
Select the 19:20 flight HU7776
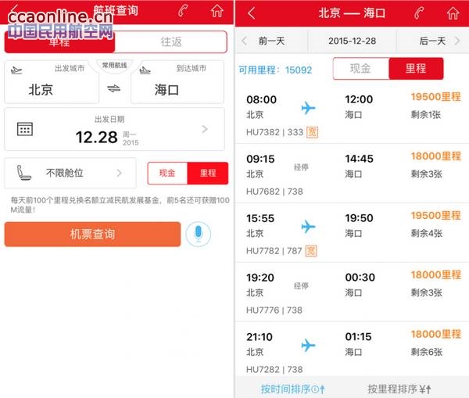click(x=352, y=292)
